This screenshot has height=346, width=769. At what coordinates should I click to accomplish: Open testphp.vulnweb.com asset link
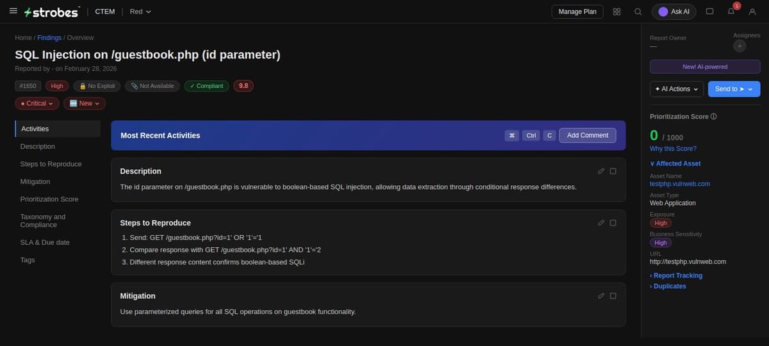pyautogui.click(x=680, y=184)
